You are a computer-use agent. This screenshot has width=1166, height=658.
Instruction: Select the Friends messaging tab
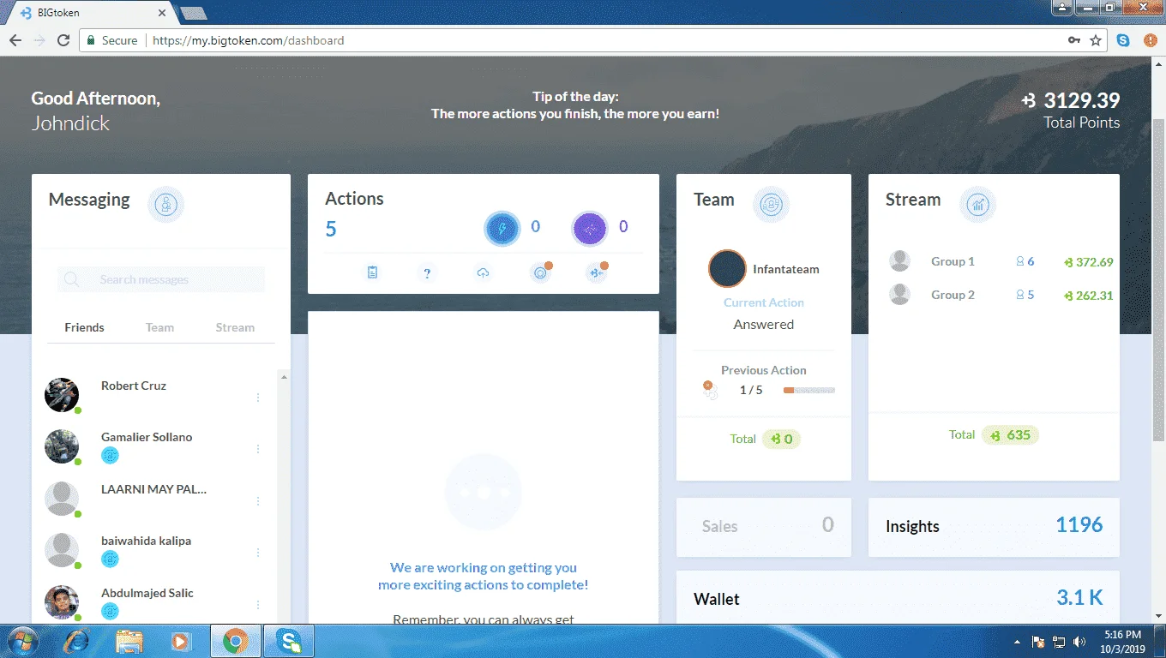tap(84, 327)
